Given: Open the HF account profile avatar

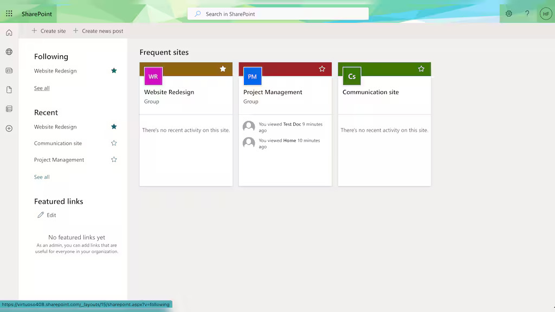Looking at the screenshot, I should [x=546, y=14].
